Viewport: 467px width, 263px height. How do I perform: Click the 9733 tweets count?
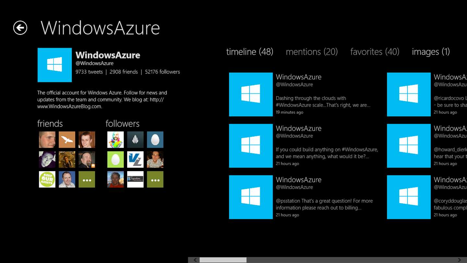pyautogui.click(x=89, y=72)
